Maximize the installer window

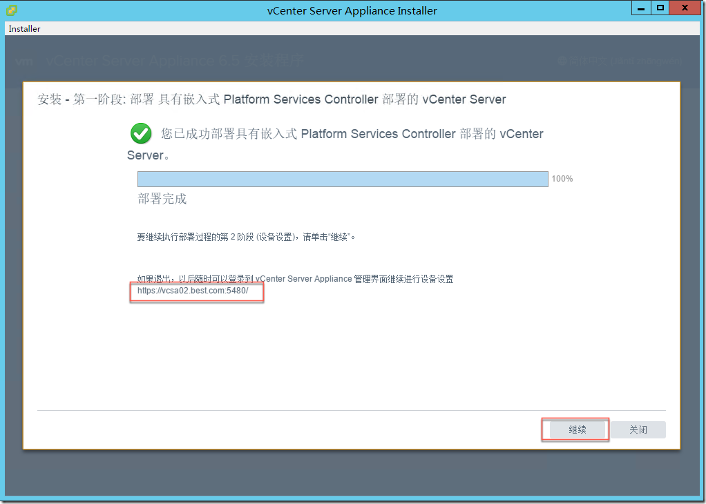click(660, 8)
